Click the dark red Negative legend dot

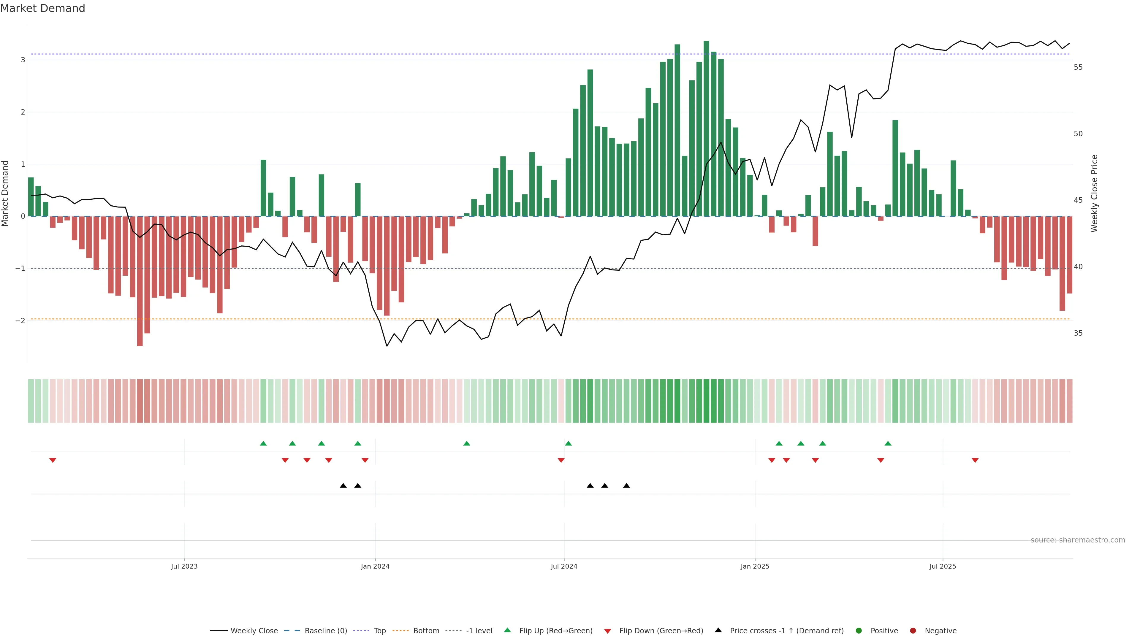913,630
